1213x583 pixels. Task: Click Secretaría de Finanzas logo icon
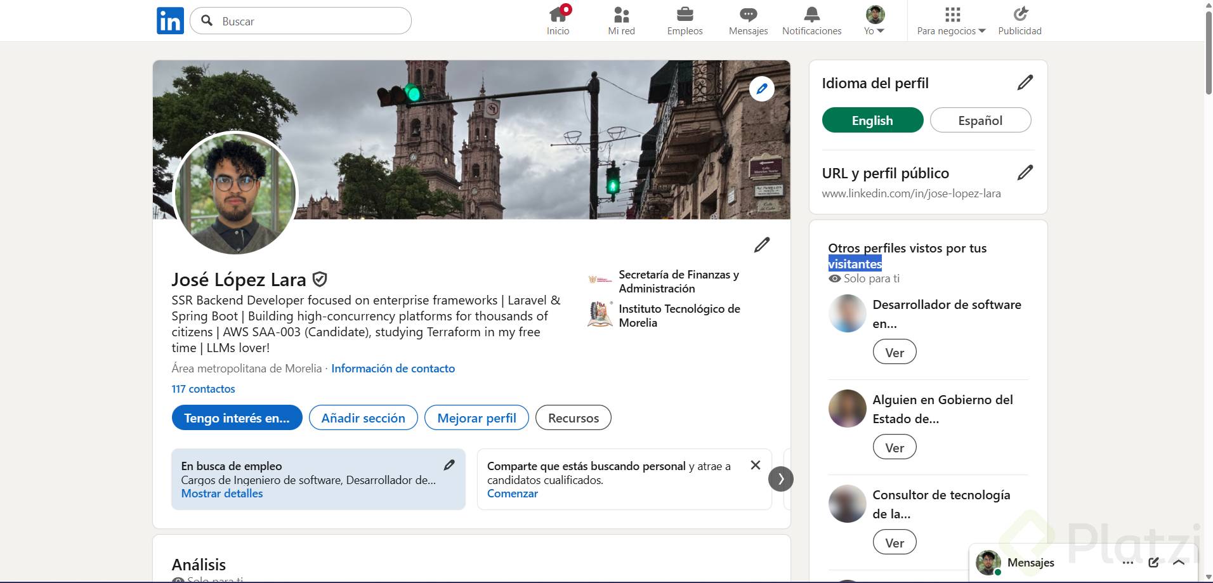point(600,279)
